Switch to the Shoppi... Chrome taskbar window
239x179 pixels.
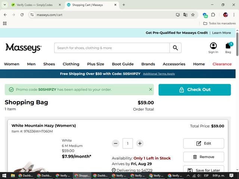point(82,176)
